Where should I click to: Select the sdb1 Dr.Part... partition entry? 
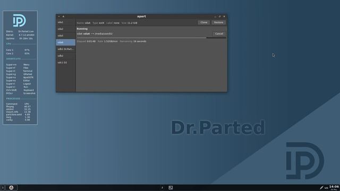click(x=65, y=49)
